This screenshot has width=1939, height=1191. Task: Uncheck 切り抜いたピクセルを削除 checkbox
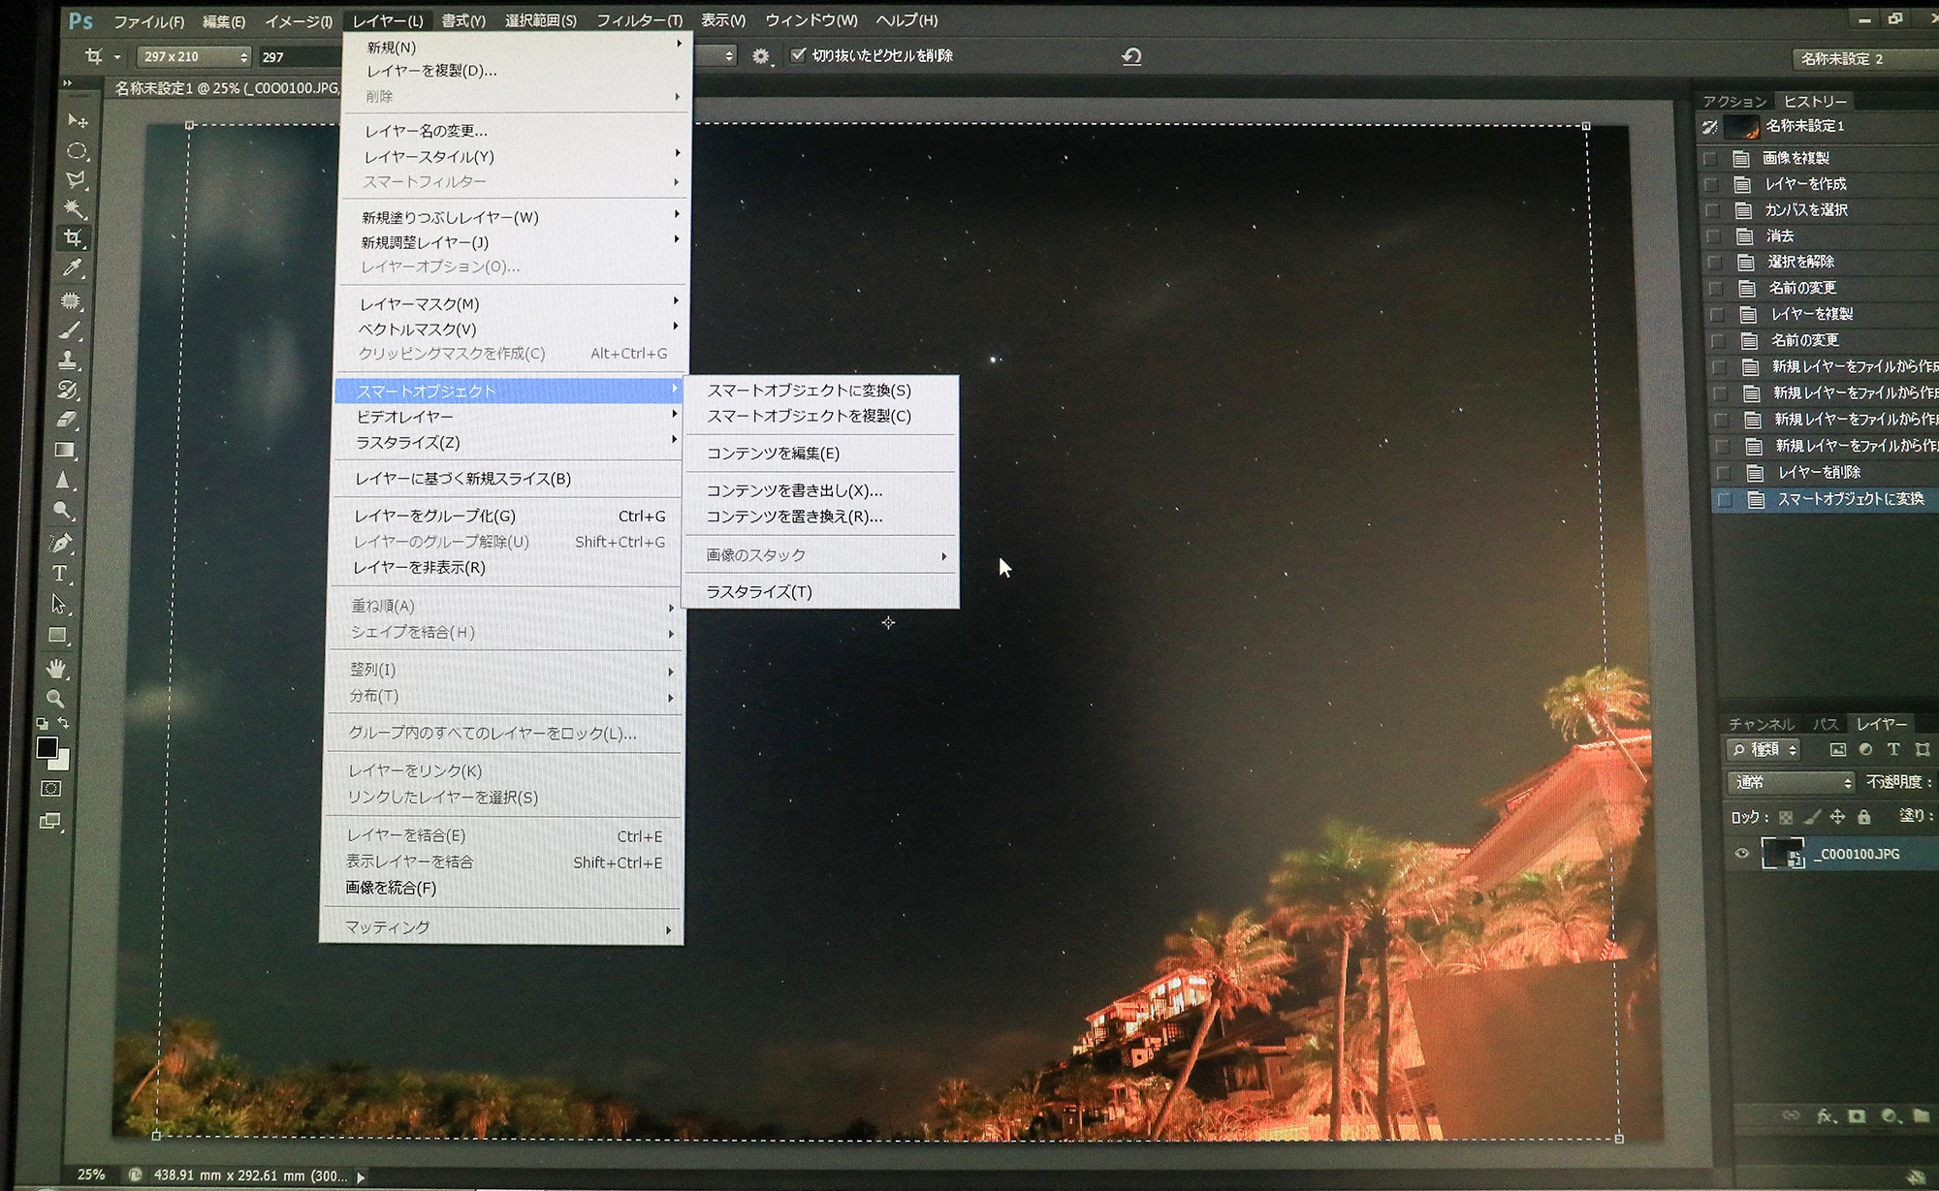(798, 55)
